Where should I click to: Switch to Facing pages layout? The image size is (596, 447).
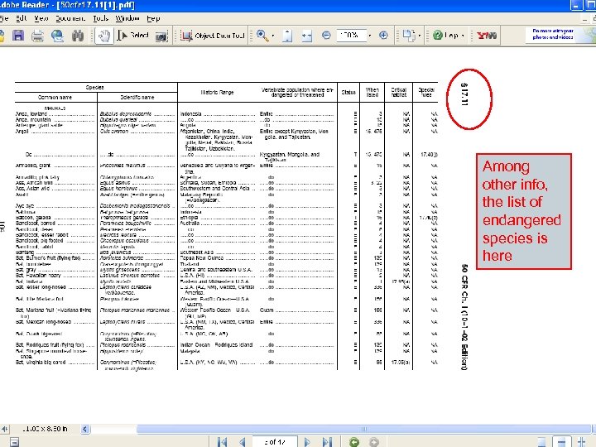pos(582,442)
